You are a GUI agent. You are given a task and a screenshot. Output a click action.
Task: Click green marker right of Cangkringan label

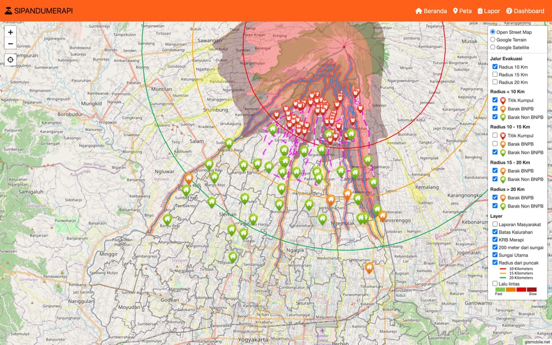tap(374, 182)
